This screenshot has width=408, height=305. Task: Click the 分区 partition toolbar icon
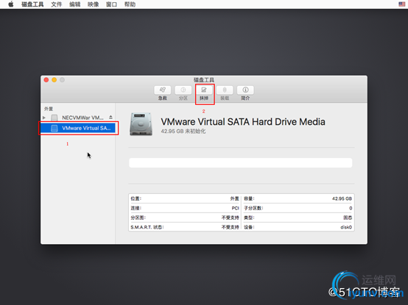183,90
